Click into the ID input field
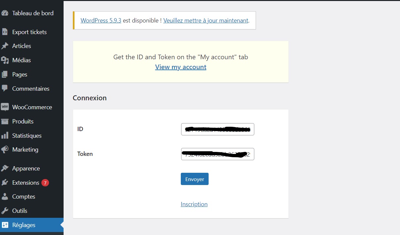The image size is (400, 235). click(x=218, y=129)
